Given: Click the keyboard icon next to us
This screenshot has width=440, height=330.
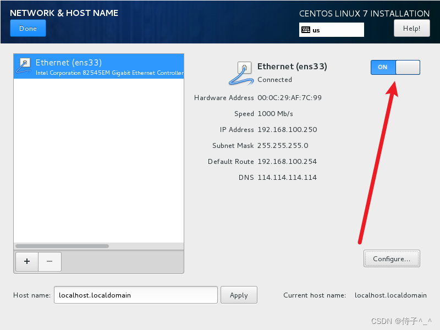Looking at the screenshot, I should click(306, 30).
